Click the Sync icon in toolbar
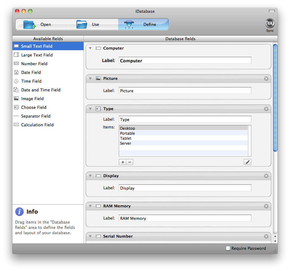The height and width of the screenshot is (271, 290). (x=270, y=24)
